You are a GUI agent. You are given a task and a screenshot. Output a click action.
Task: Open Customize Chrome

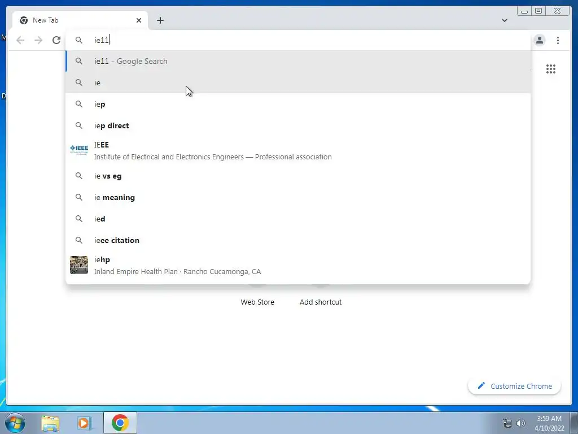click(514, 386)
